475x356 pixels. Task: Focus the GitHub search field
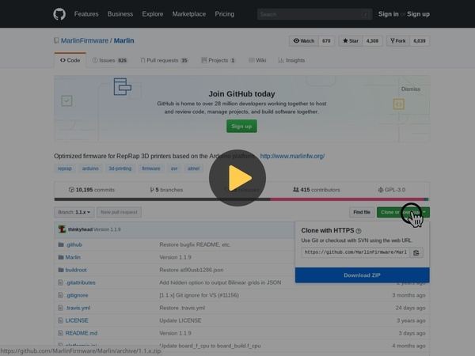[x=315, y=14]
